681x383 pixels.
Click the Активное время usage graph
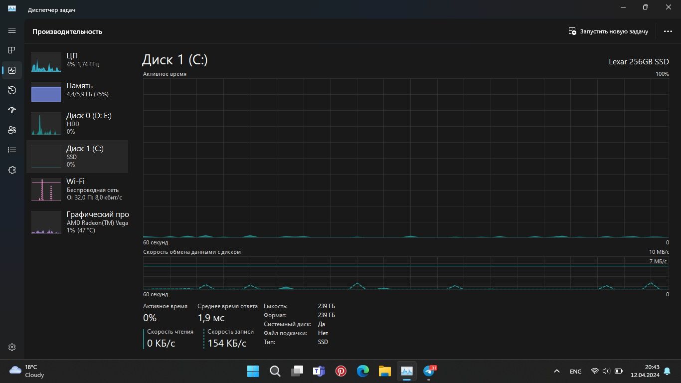click(x=406, y=158)
